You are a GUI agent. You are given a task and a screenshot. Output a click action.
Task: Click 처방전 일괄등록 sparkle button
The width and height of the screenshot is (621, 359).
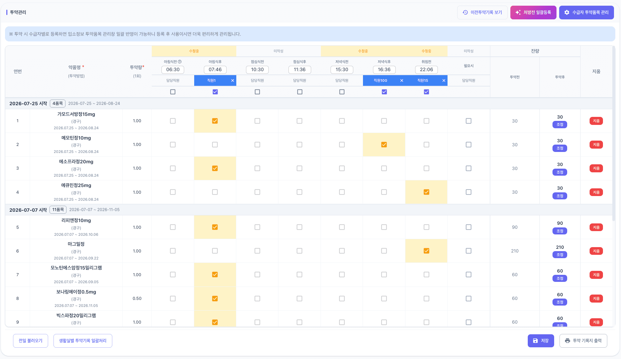(x=533, y=12)
